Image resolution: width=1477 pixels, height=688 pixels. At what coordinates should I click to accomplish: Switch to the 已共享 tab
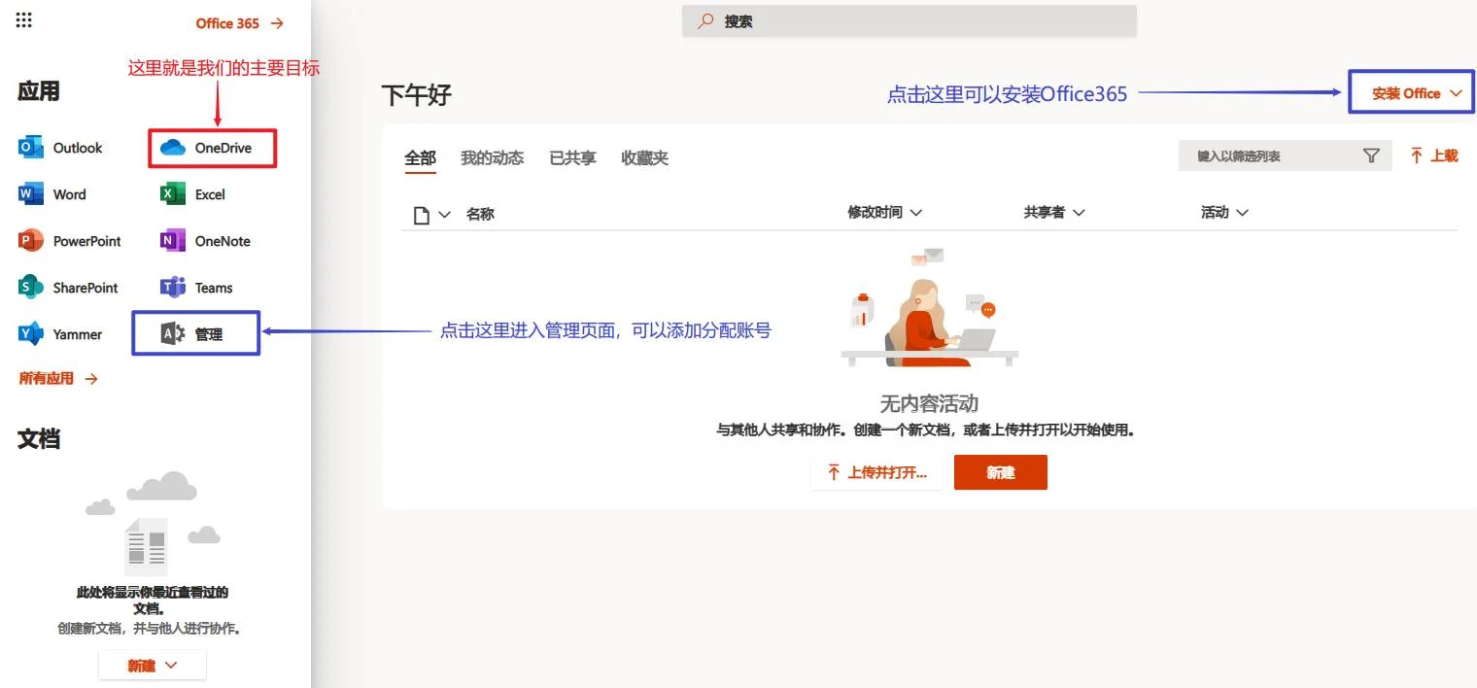coord(571,157)
